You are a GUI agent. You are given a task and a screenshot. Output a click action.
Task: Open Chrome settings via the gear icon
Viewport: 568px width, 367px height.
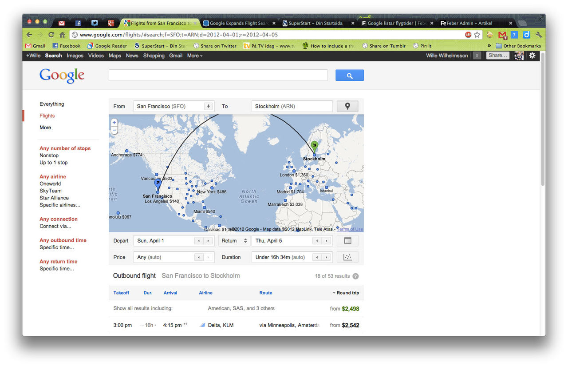(x=532, y=56)
